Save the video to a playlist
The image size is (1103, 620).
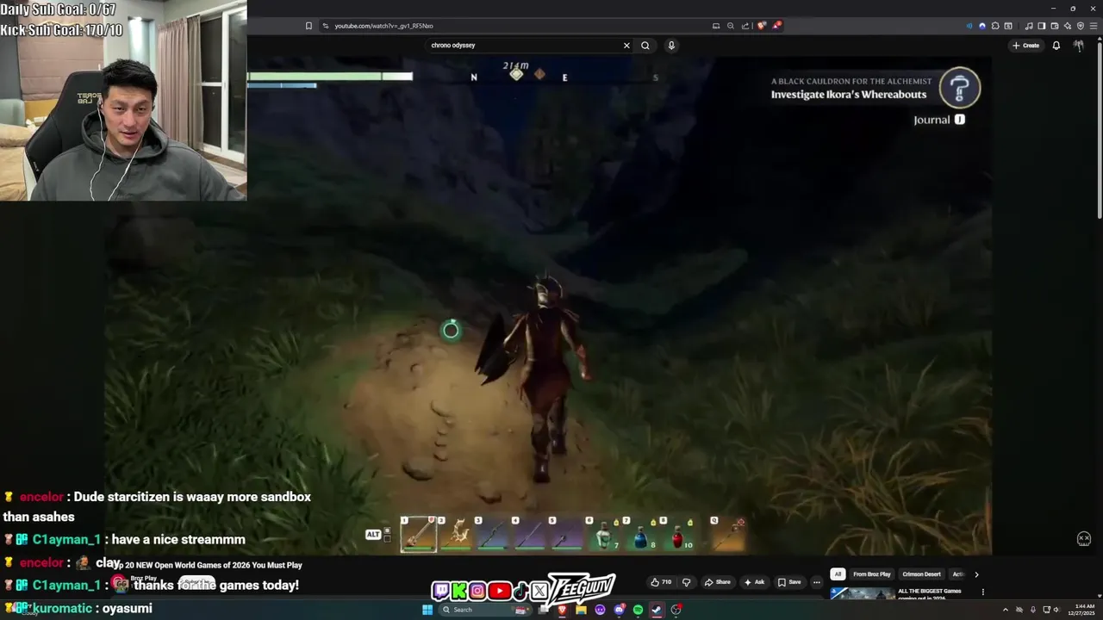[x=789, y=582]
